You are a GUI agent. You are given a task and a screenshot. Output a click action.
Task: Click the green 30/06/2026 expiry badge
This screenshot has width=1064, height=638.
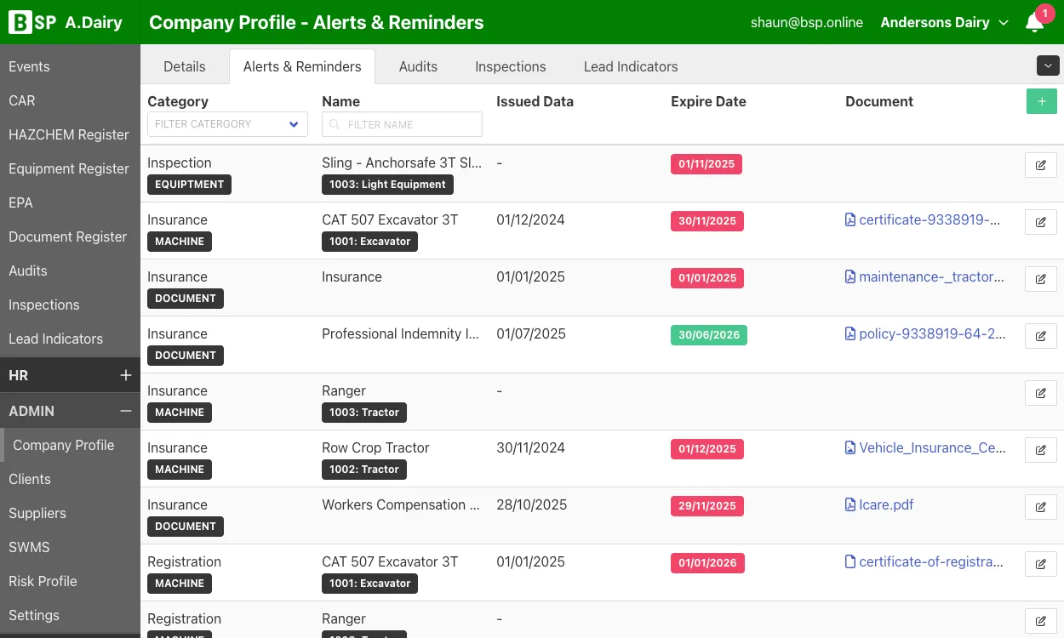[x=709, y=334]
